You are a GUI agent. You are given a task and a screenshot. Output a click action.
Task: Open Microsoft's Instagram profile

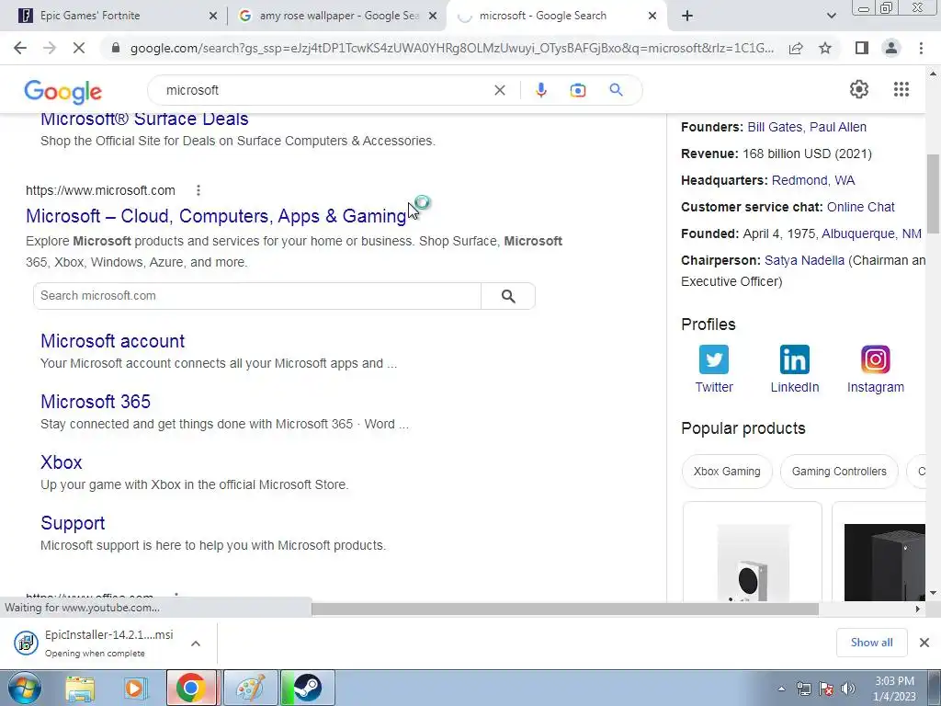point(875,369)
